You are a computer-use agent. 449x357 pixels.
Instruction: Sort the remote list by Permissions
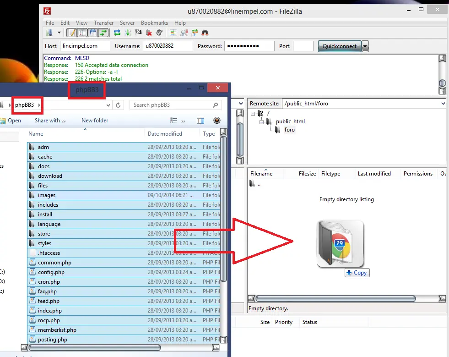pyautogui.click(x=418, y=174)
